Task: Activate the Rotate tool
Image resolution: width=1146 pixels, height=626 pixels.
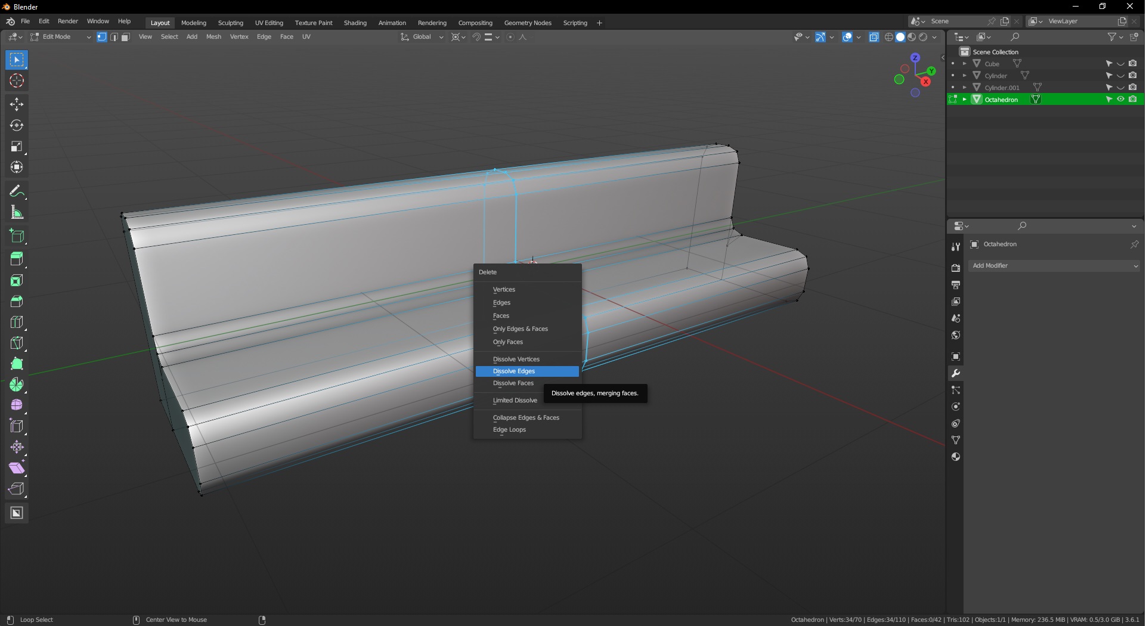Action: (x=17, y=126)
